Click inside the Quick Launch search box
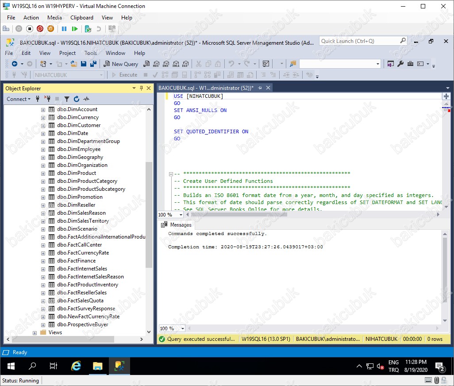 click(363, 41)
